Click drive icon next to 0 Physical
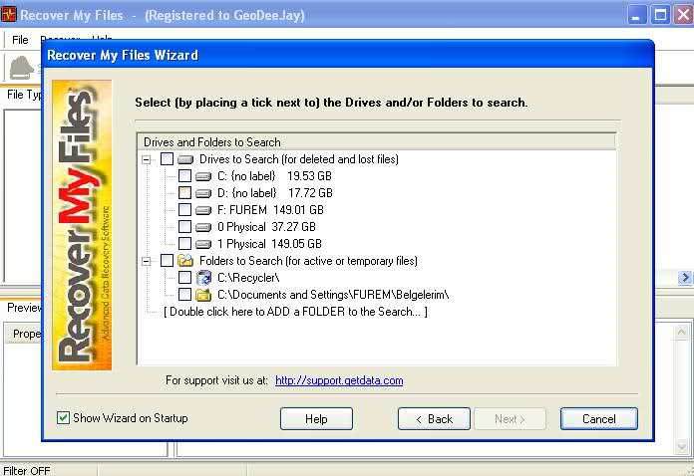Image resolution: width=694 pixels, height=476 pixels. (x=203, y=228)
